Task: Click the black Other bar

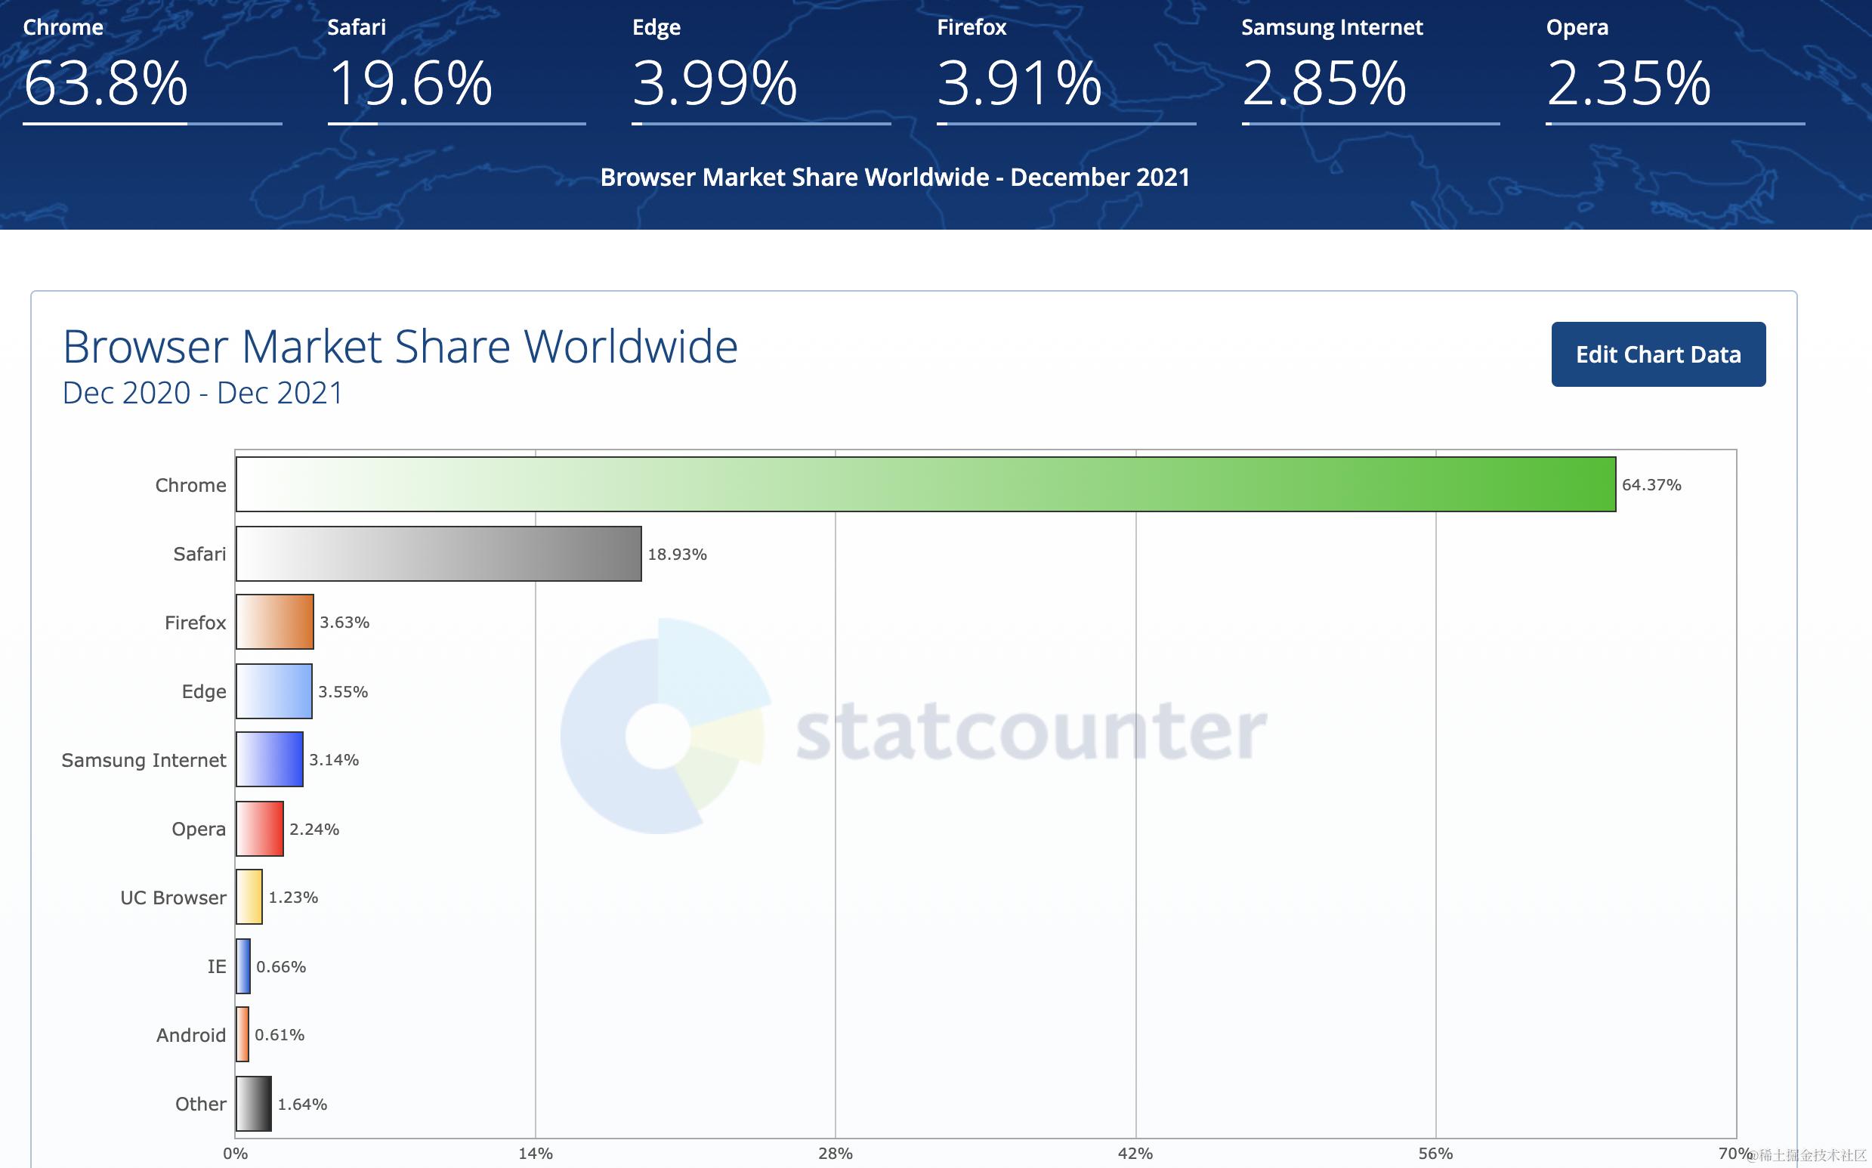Action: pyautogui.click(x=253, y=1104)
